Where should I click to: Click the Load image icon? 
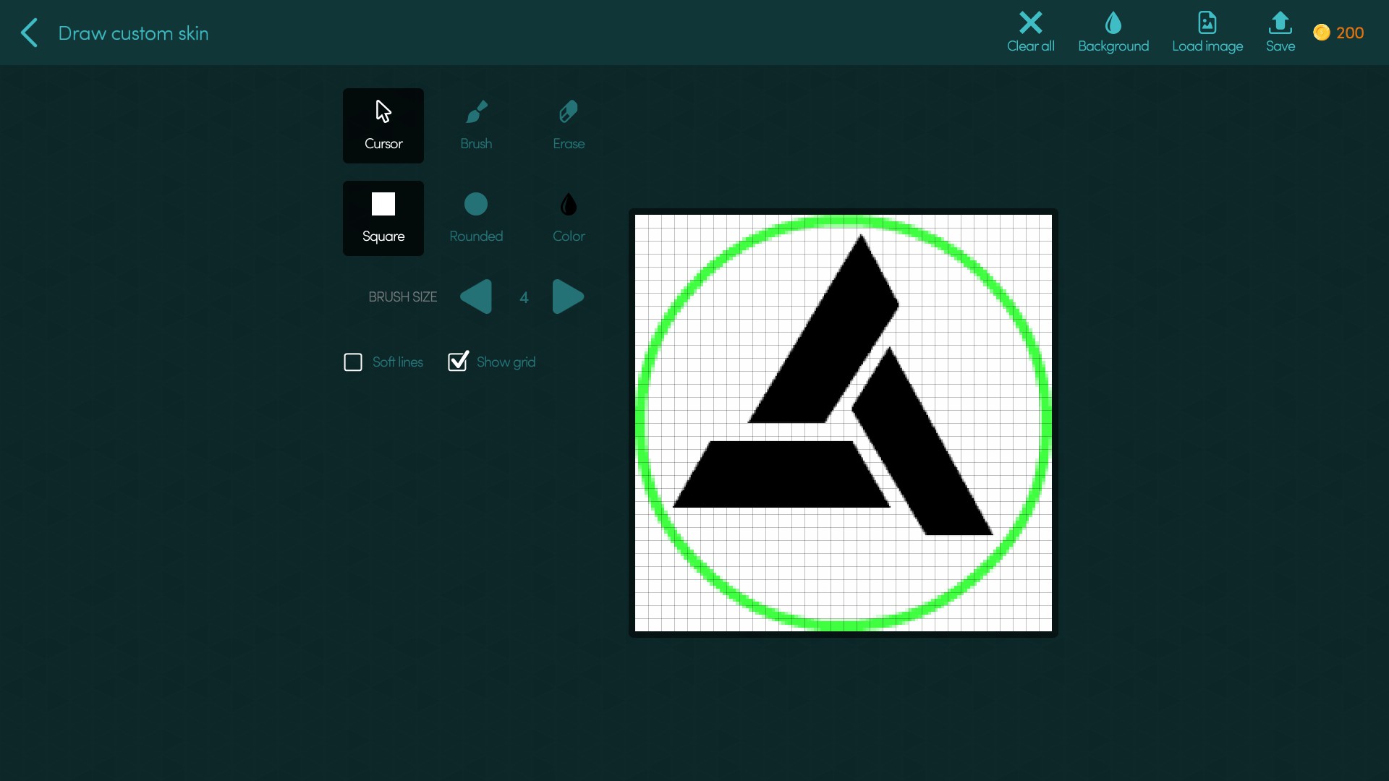(x=1207, y=22)
